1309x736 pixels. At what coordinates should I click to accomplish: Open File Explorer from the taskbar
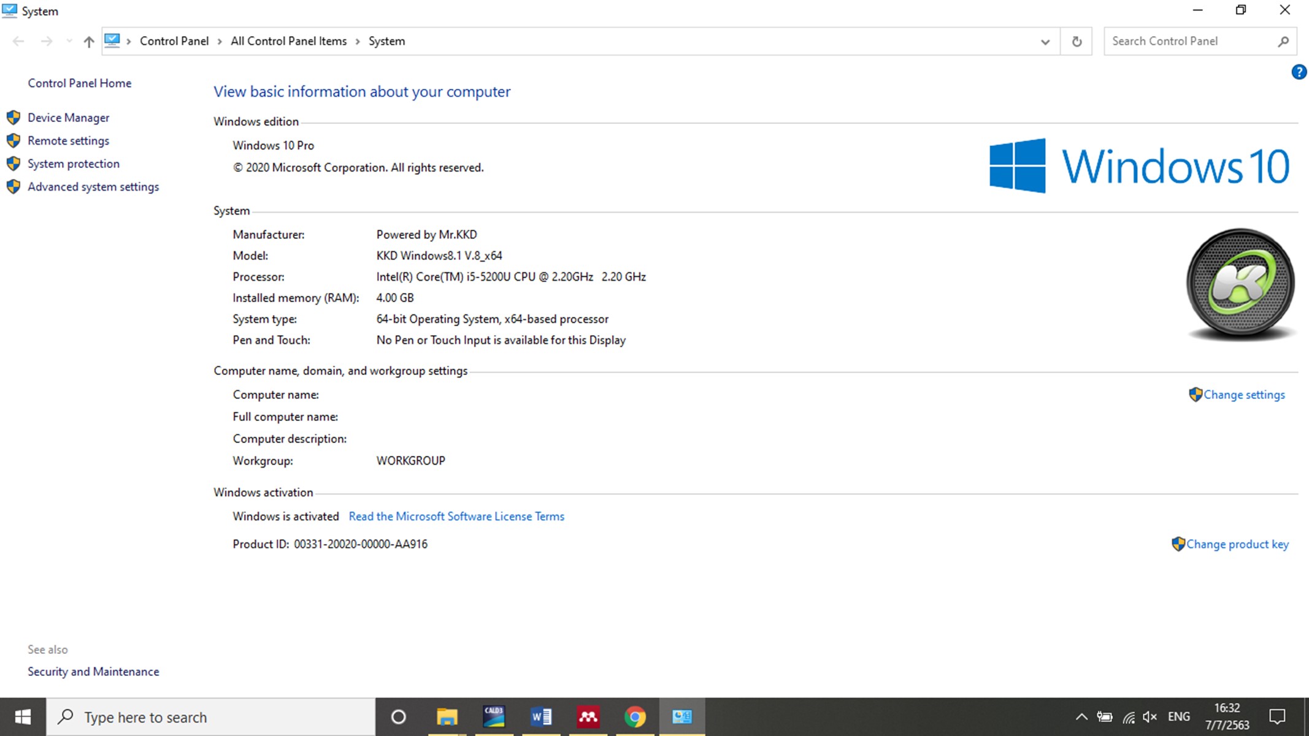[447, 716]
